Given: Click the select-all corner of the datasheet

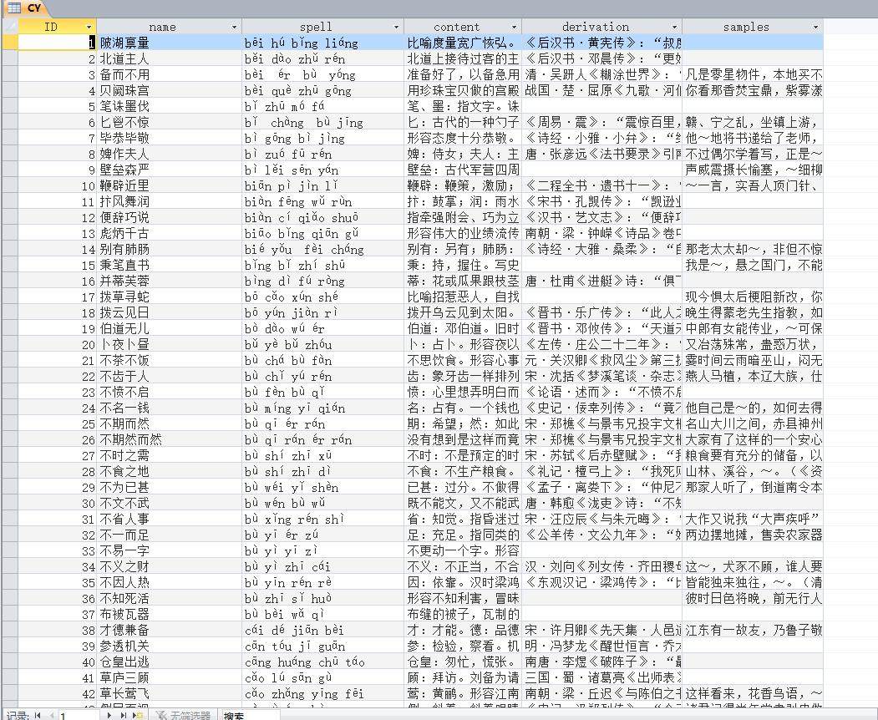Looking at the screenshot, I should click(x=9, y=26).
